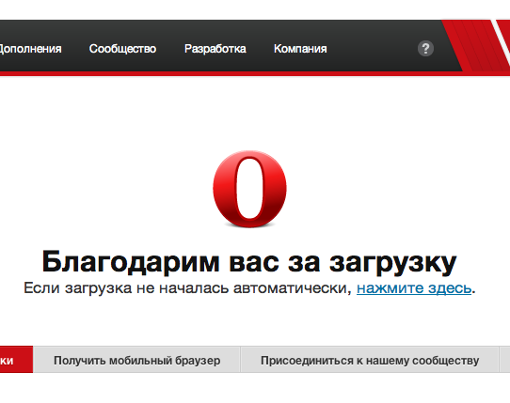Select the red active tab ending in ки
Image resolution: width=510 pixels, height=403 pixels.
click(x=16, y=360)
